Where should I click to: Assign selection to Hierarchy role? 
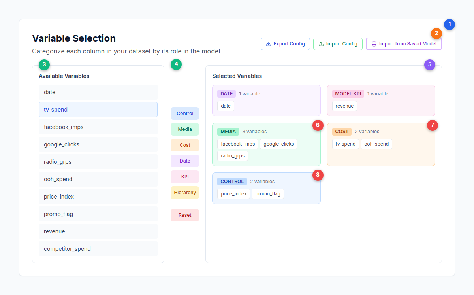[185, 193]
